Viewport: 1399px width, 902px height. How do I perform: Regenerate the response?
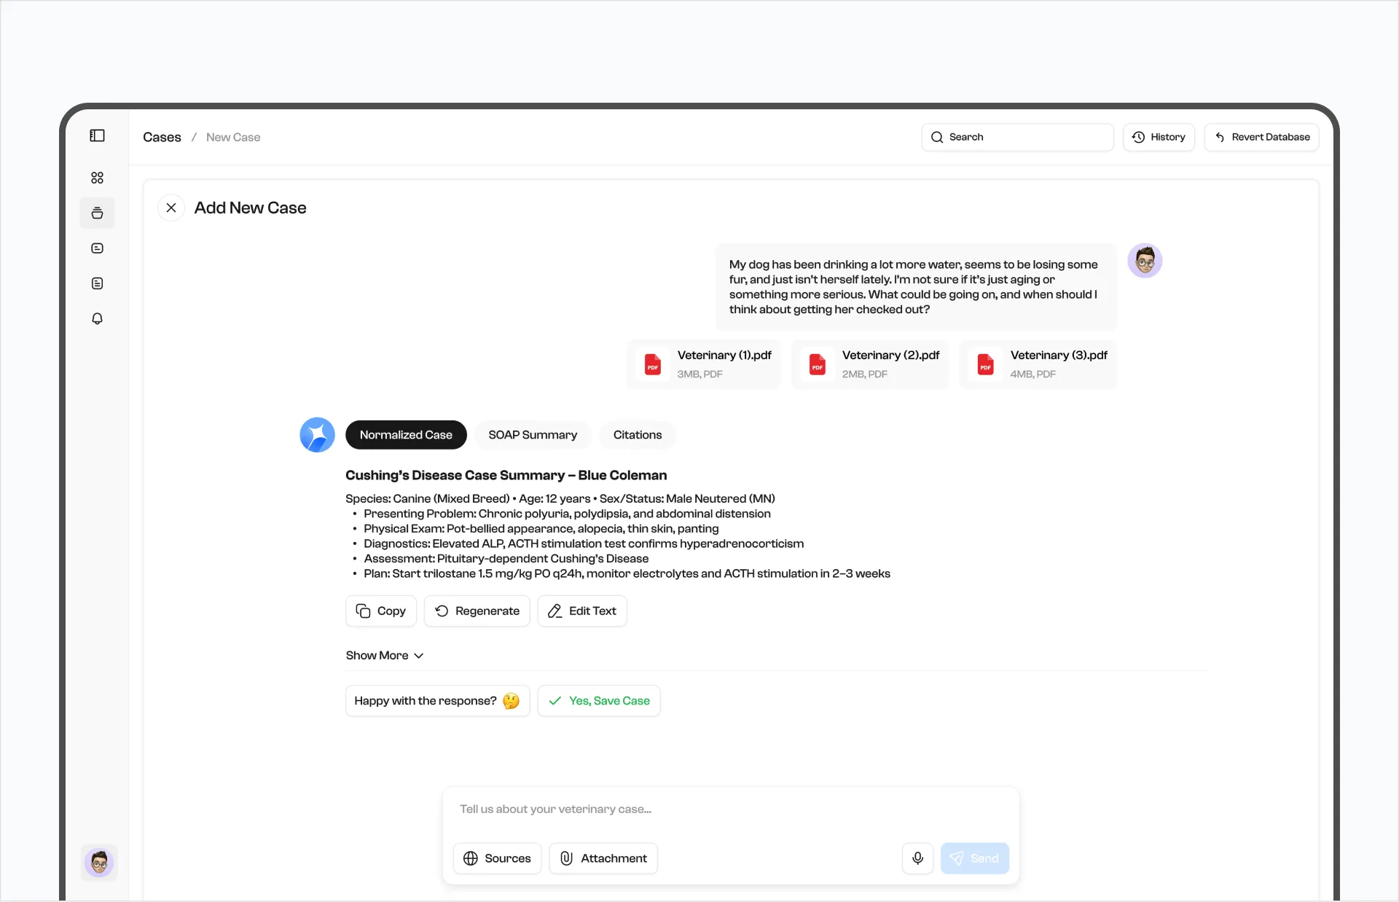tap(477, 611)
